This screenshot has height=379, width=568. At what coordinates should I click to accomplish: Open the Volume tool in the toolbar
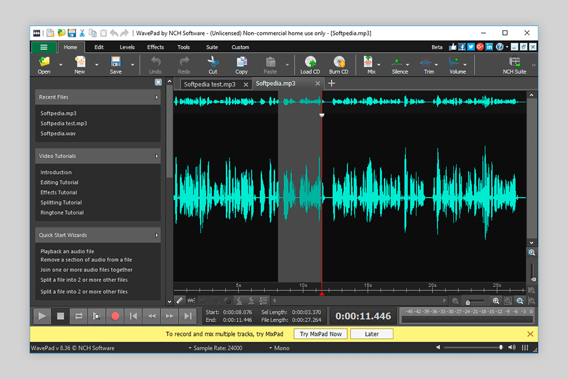pyautogui.click(x=456, y=65)
